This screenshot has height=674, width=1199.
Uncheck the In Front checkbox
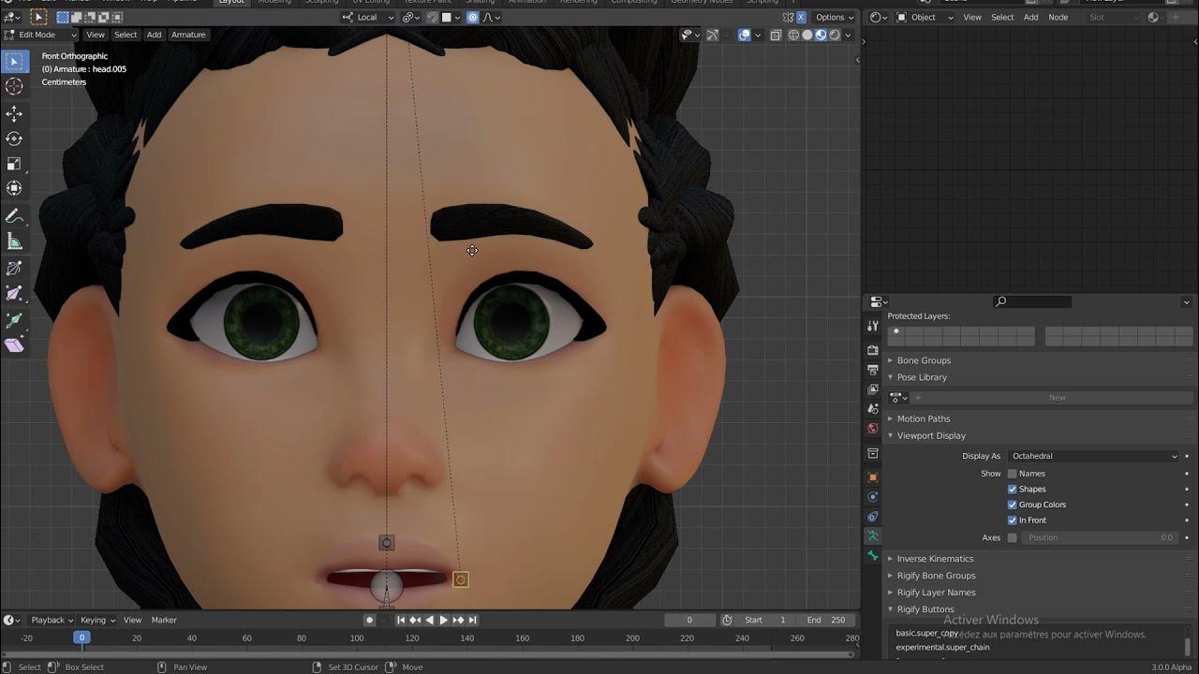click(1012, 520)
